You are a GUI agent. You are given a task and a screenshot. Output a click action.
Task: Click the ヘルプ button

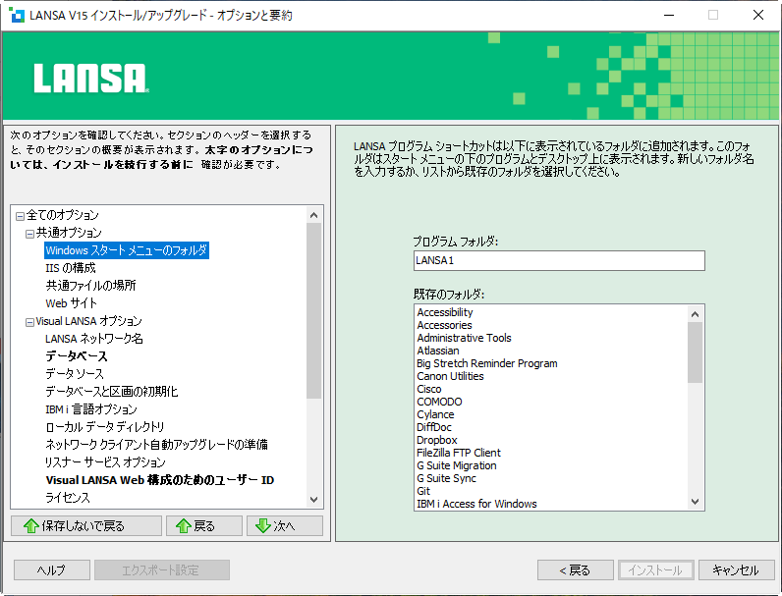(52, 570)
